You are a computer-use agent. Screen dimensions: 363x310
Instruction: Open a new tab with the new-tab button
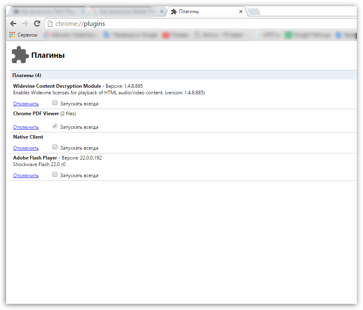coord(254,11)
